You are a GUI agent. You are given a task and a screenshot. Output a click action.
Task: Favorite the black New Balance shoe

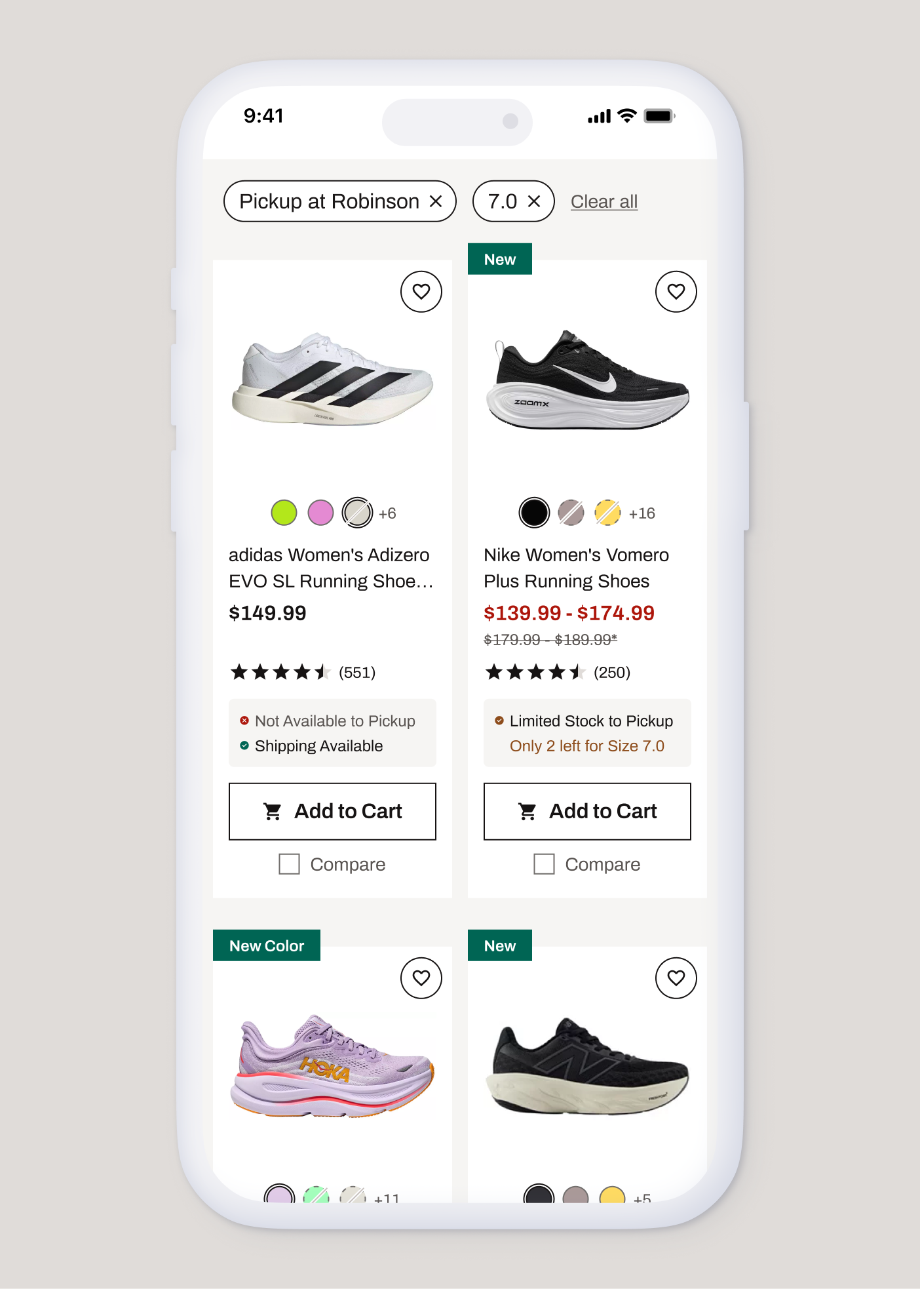coord(676,978)
